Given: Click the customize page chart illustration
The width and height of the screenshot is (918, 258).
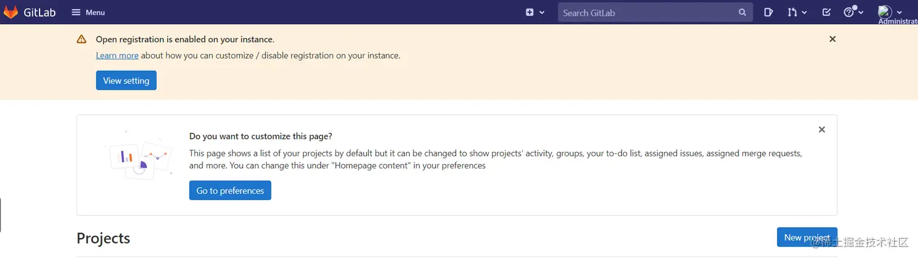Looking at the screenshot, I should coord(138,156).
